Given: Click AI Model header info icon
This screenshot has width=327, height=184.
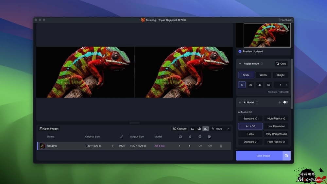Looking at the screenshot, I should 257,102.
